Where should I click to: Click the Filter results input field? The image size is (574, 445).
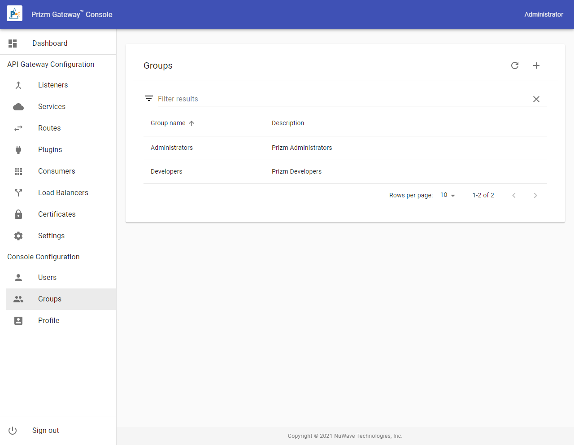pyautogui.click(x=341, y=99)
